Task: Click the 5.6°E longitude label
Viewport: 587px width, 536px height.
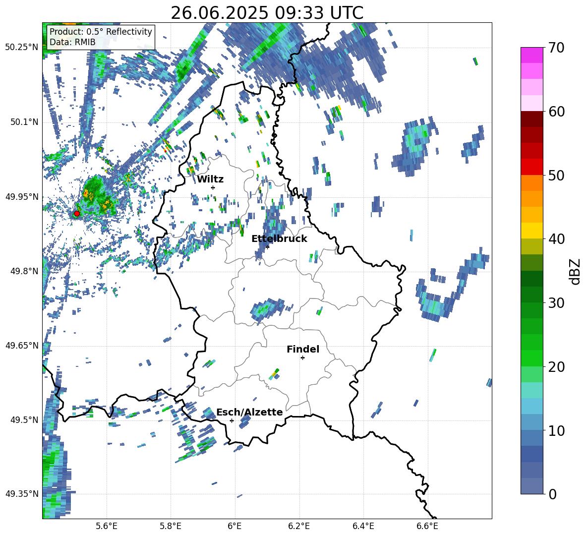Action: coord(107,526)
